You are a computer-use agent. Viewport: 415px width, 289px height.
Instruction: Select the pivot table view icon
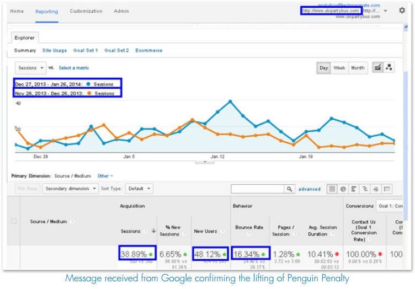pos(387,189)
